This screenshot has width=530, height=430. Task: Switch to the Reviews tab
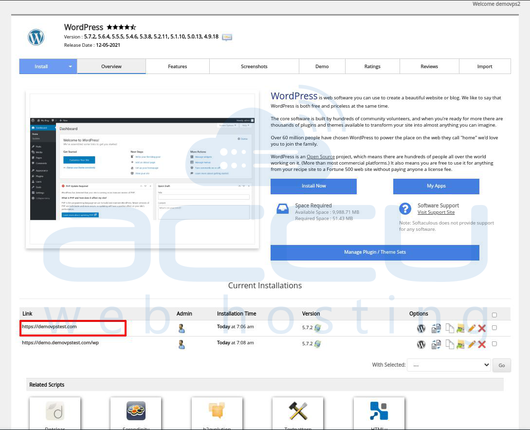[x=429, y=66]
